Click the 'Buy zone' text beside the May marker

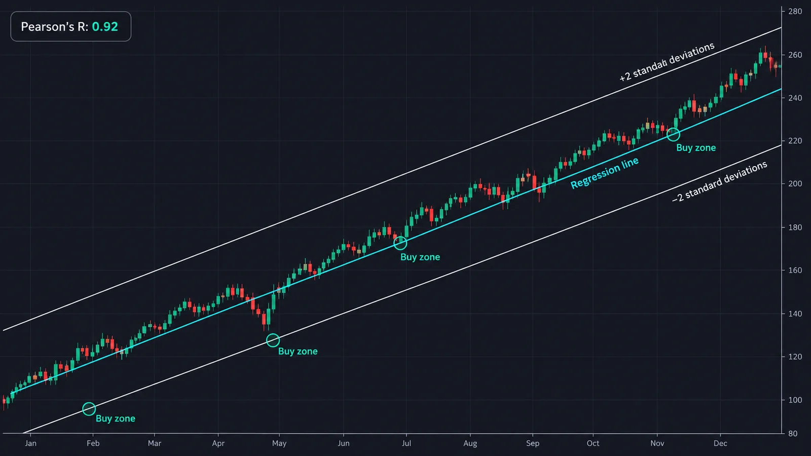[x=298, y=351]
